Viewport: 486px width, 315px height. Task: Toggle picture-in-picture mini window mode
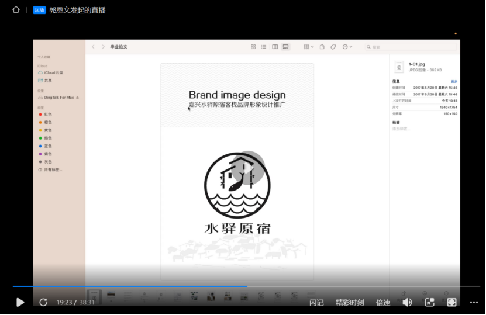point(429,302)
